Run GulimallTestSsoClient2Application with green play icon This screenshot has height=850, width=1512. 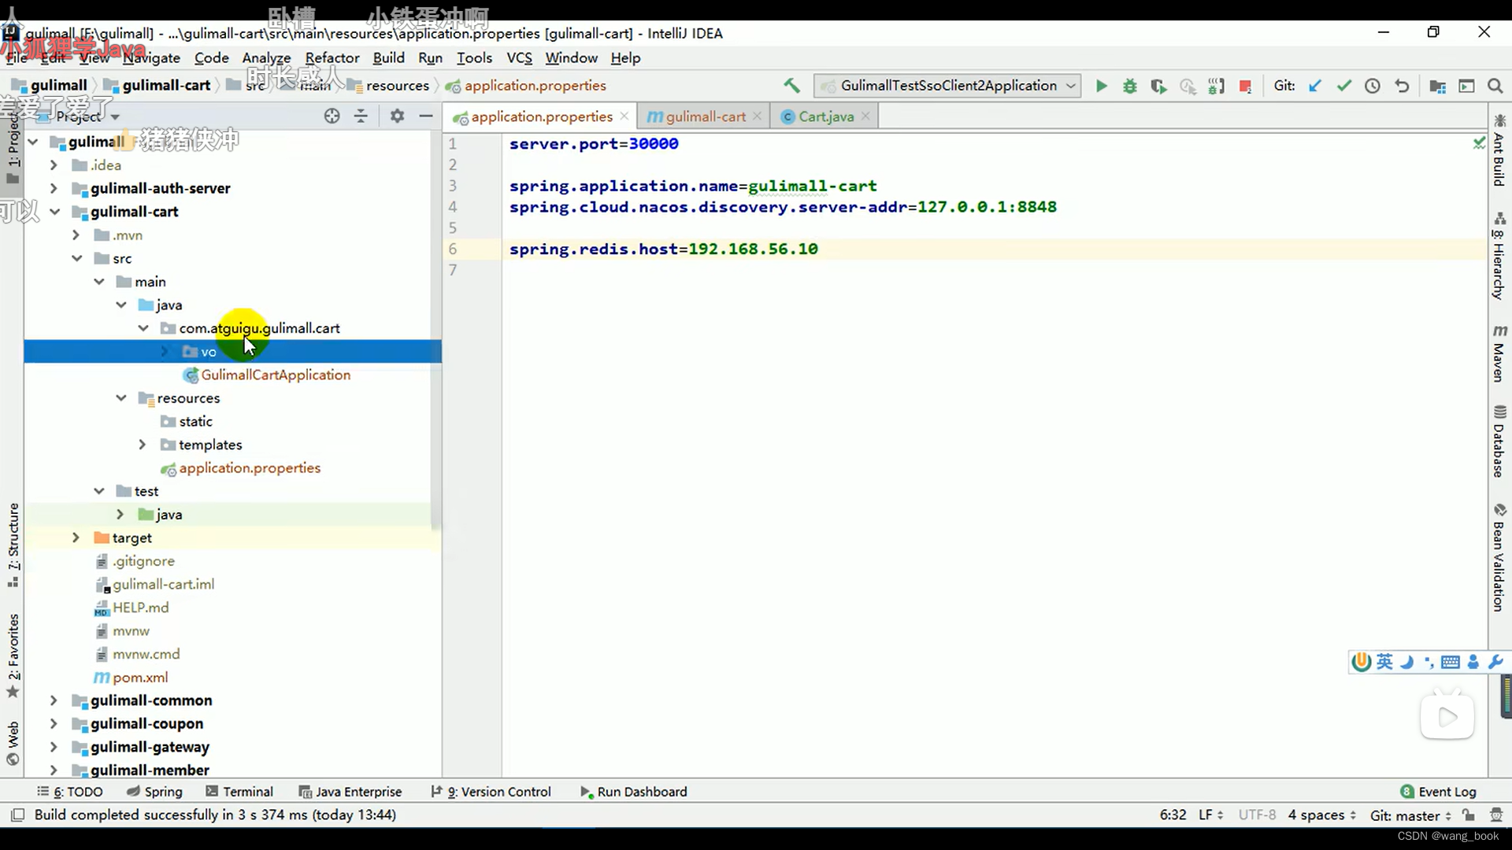click(1102, 86)
